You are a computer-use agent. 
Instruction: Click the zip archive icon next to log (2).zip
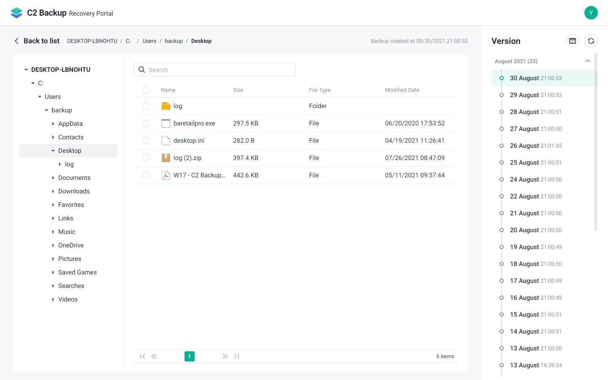(x=166, y=157)
